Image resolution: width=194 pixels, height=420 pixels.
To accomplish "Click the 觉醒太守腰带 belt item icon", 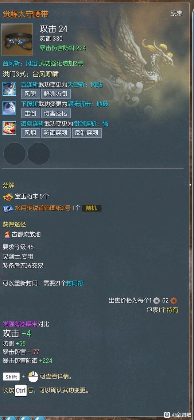I will (x=17, y=39).
